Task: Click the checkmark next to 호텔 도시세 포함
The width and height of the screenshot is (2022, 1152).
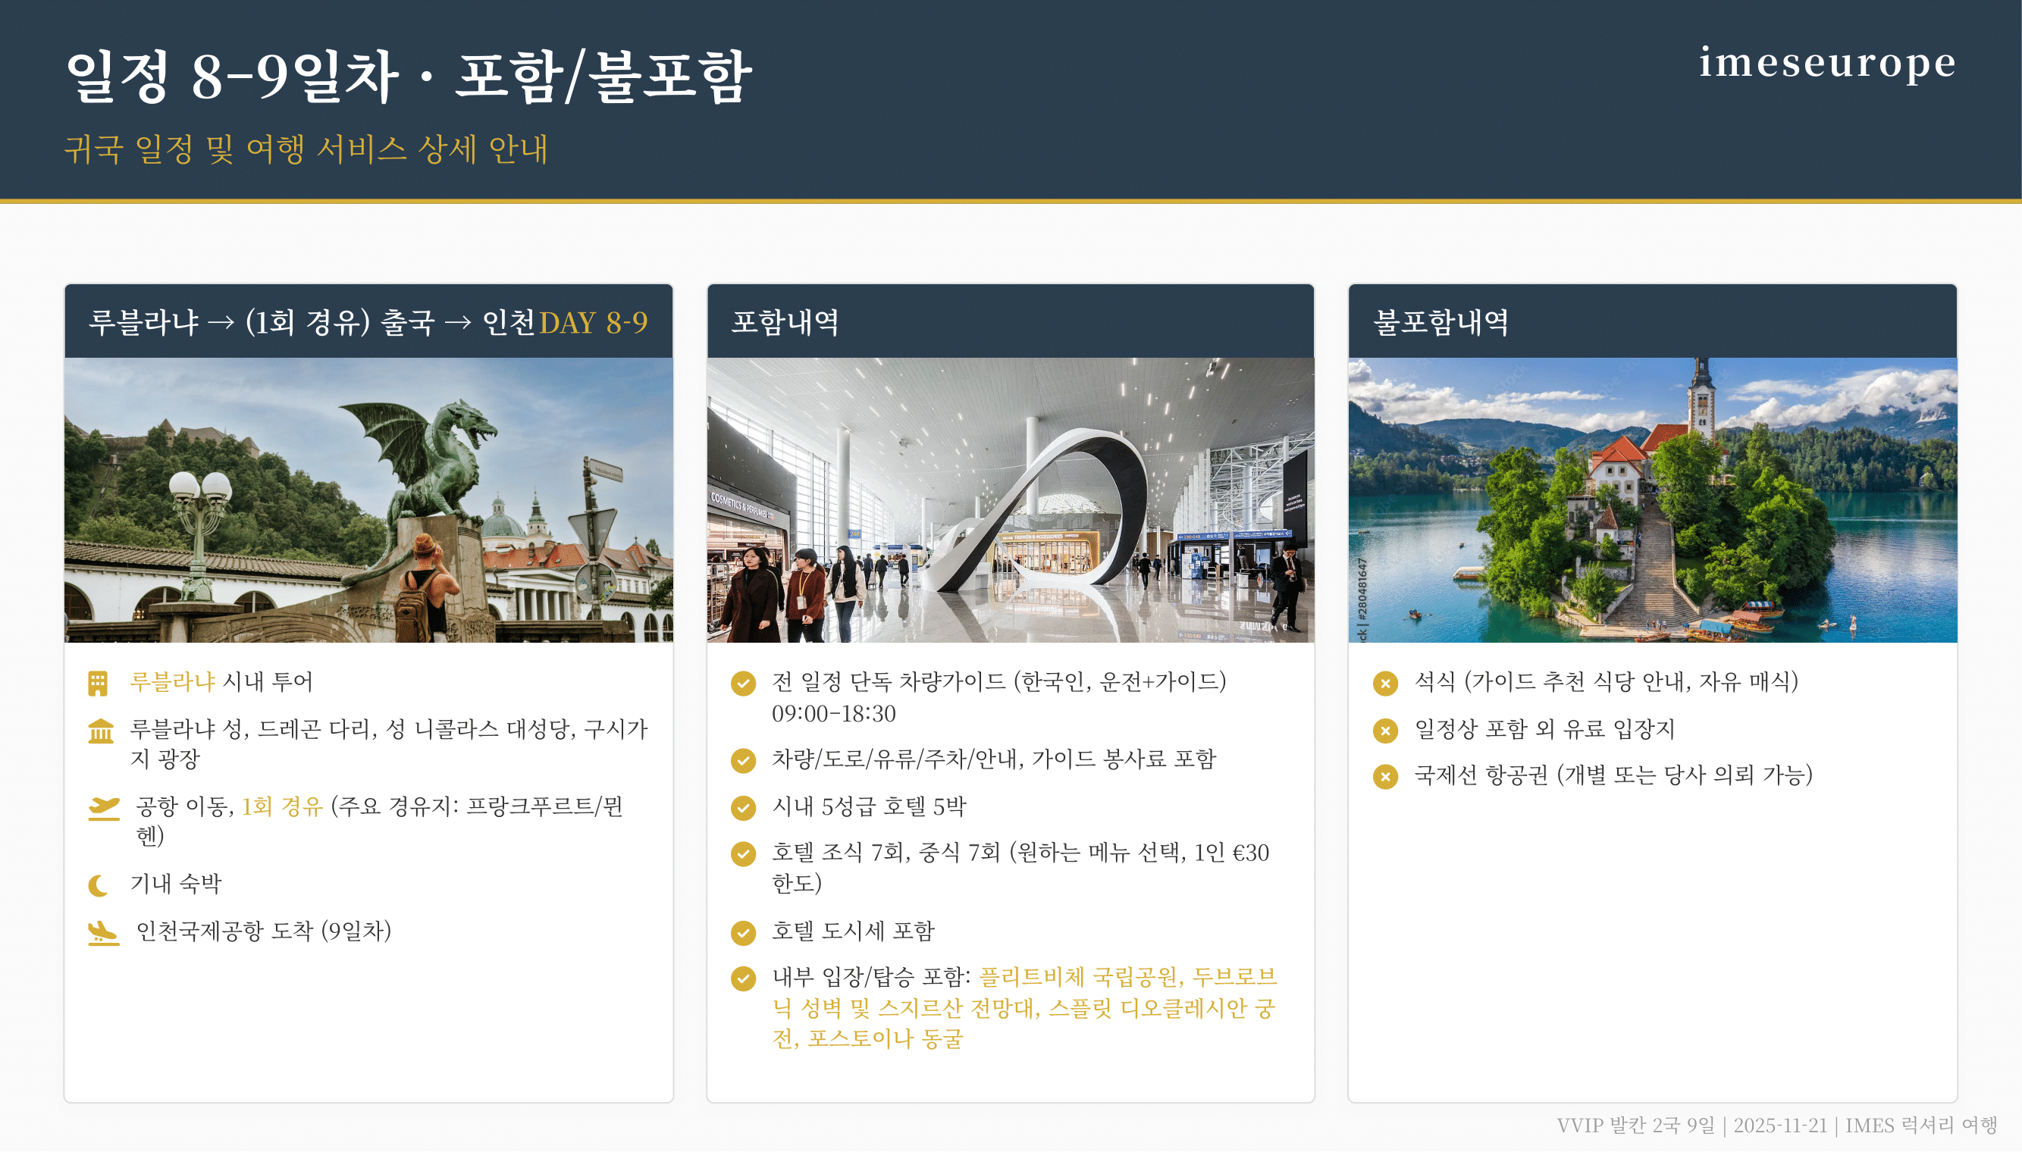Action: (743, 933)
